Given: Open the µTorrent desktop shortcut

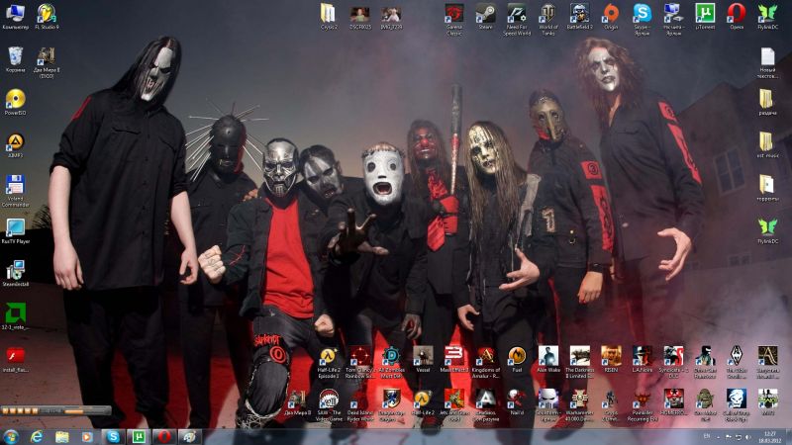Looking at the screenshot, I should 705,16.
